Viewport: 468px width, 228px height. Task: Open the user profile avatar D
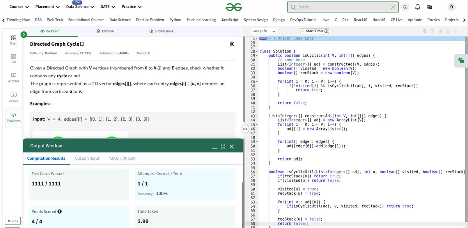[452, 7]
